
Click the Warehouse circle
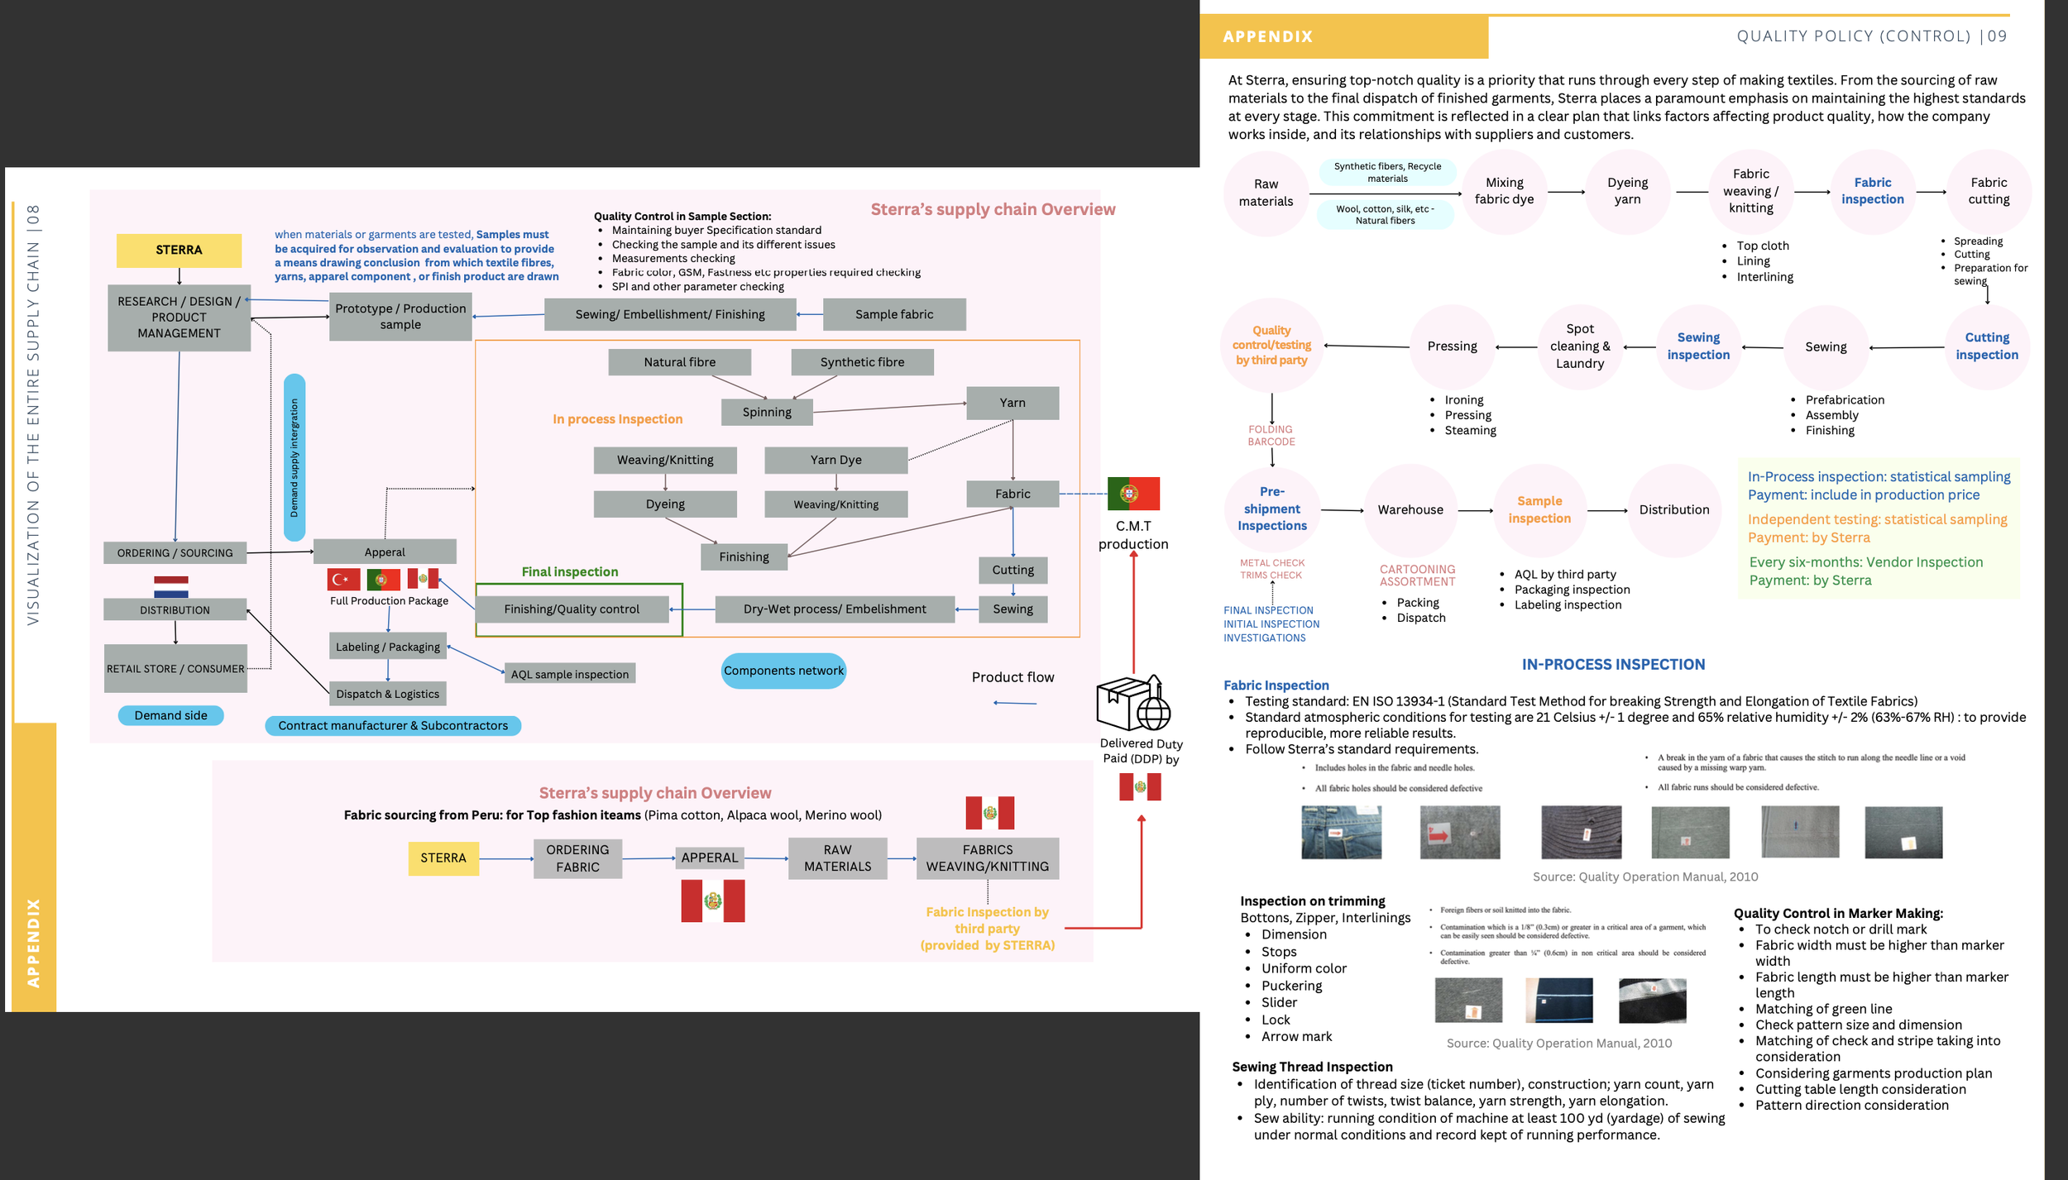coord(1410,510)
